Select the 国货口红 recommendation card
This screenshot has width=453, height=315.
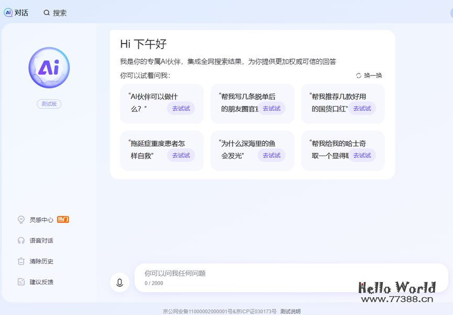[x=342, y=104]
